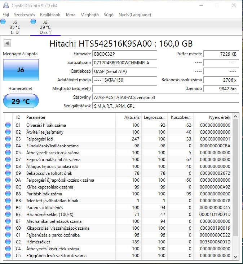Image resolution: width=243 pixels, height=264 pixels.
Task: Click the Firmware field BBCOC32P
Action: 124,54
